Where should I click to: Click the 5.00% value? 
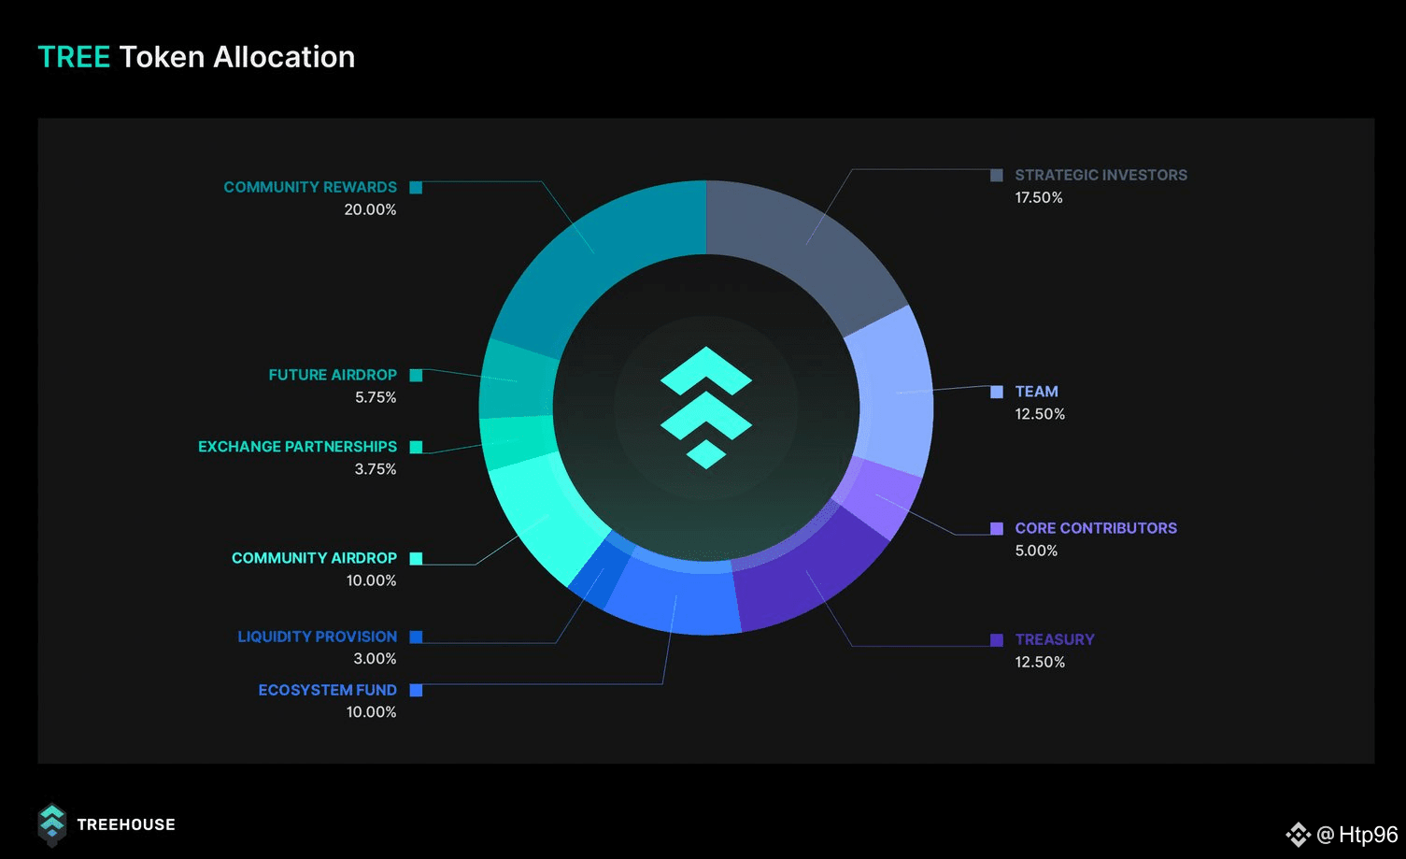click(x=1036, y=551)
